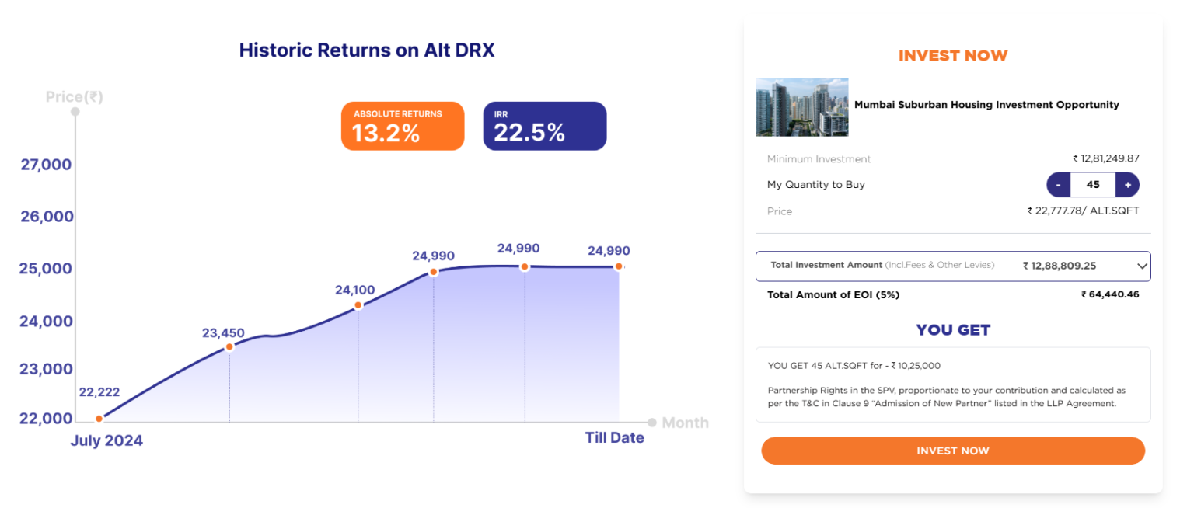Select the 22,222 price point on the chart
1194x508 pixels.
[99, 418]
